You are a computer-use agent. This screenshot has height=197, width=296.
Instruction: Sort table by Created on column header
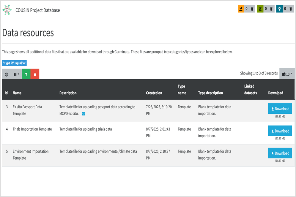(154, 93)
